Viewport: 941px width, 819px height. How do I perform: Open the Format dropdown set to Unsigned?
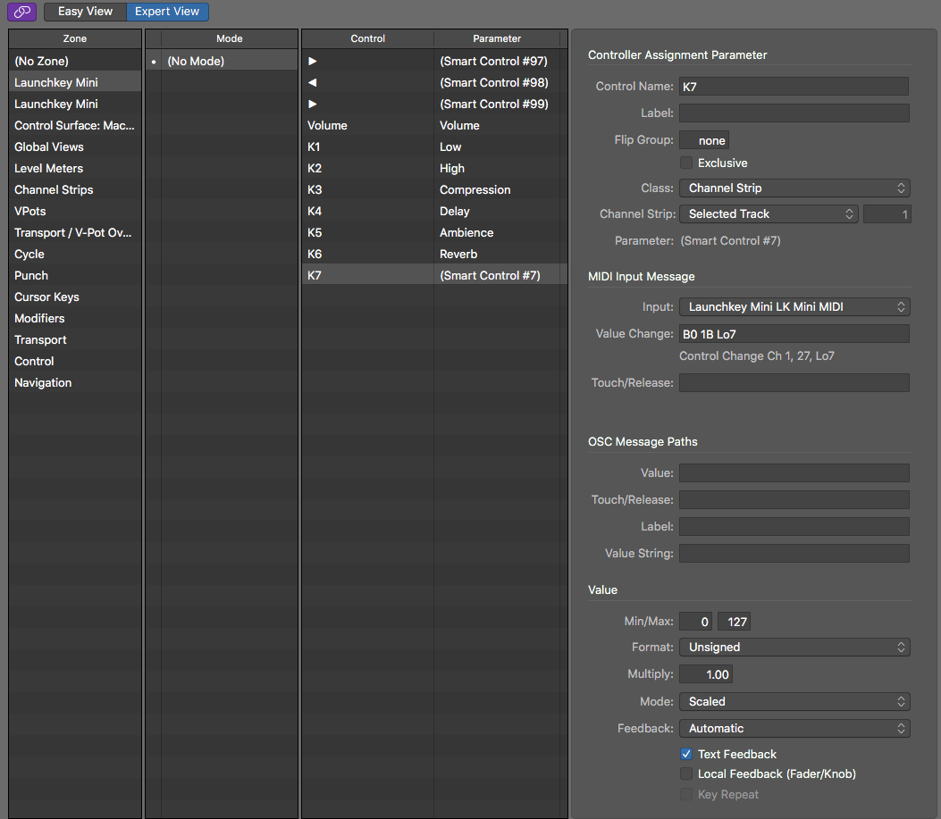pyautogui.click(x=794, y=648)
